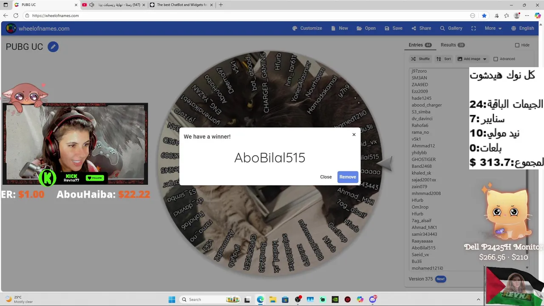The image size is (544, 306).
Task: Create a New wheel
Action: click(x=339, y=28)
